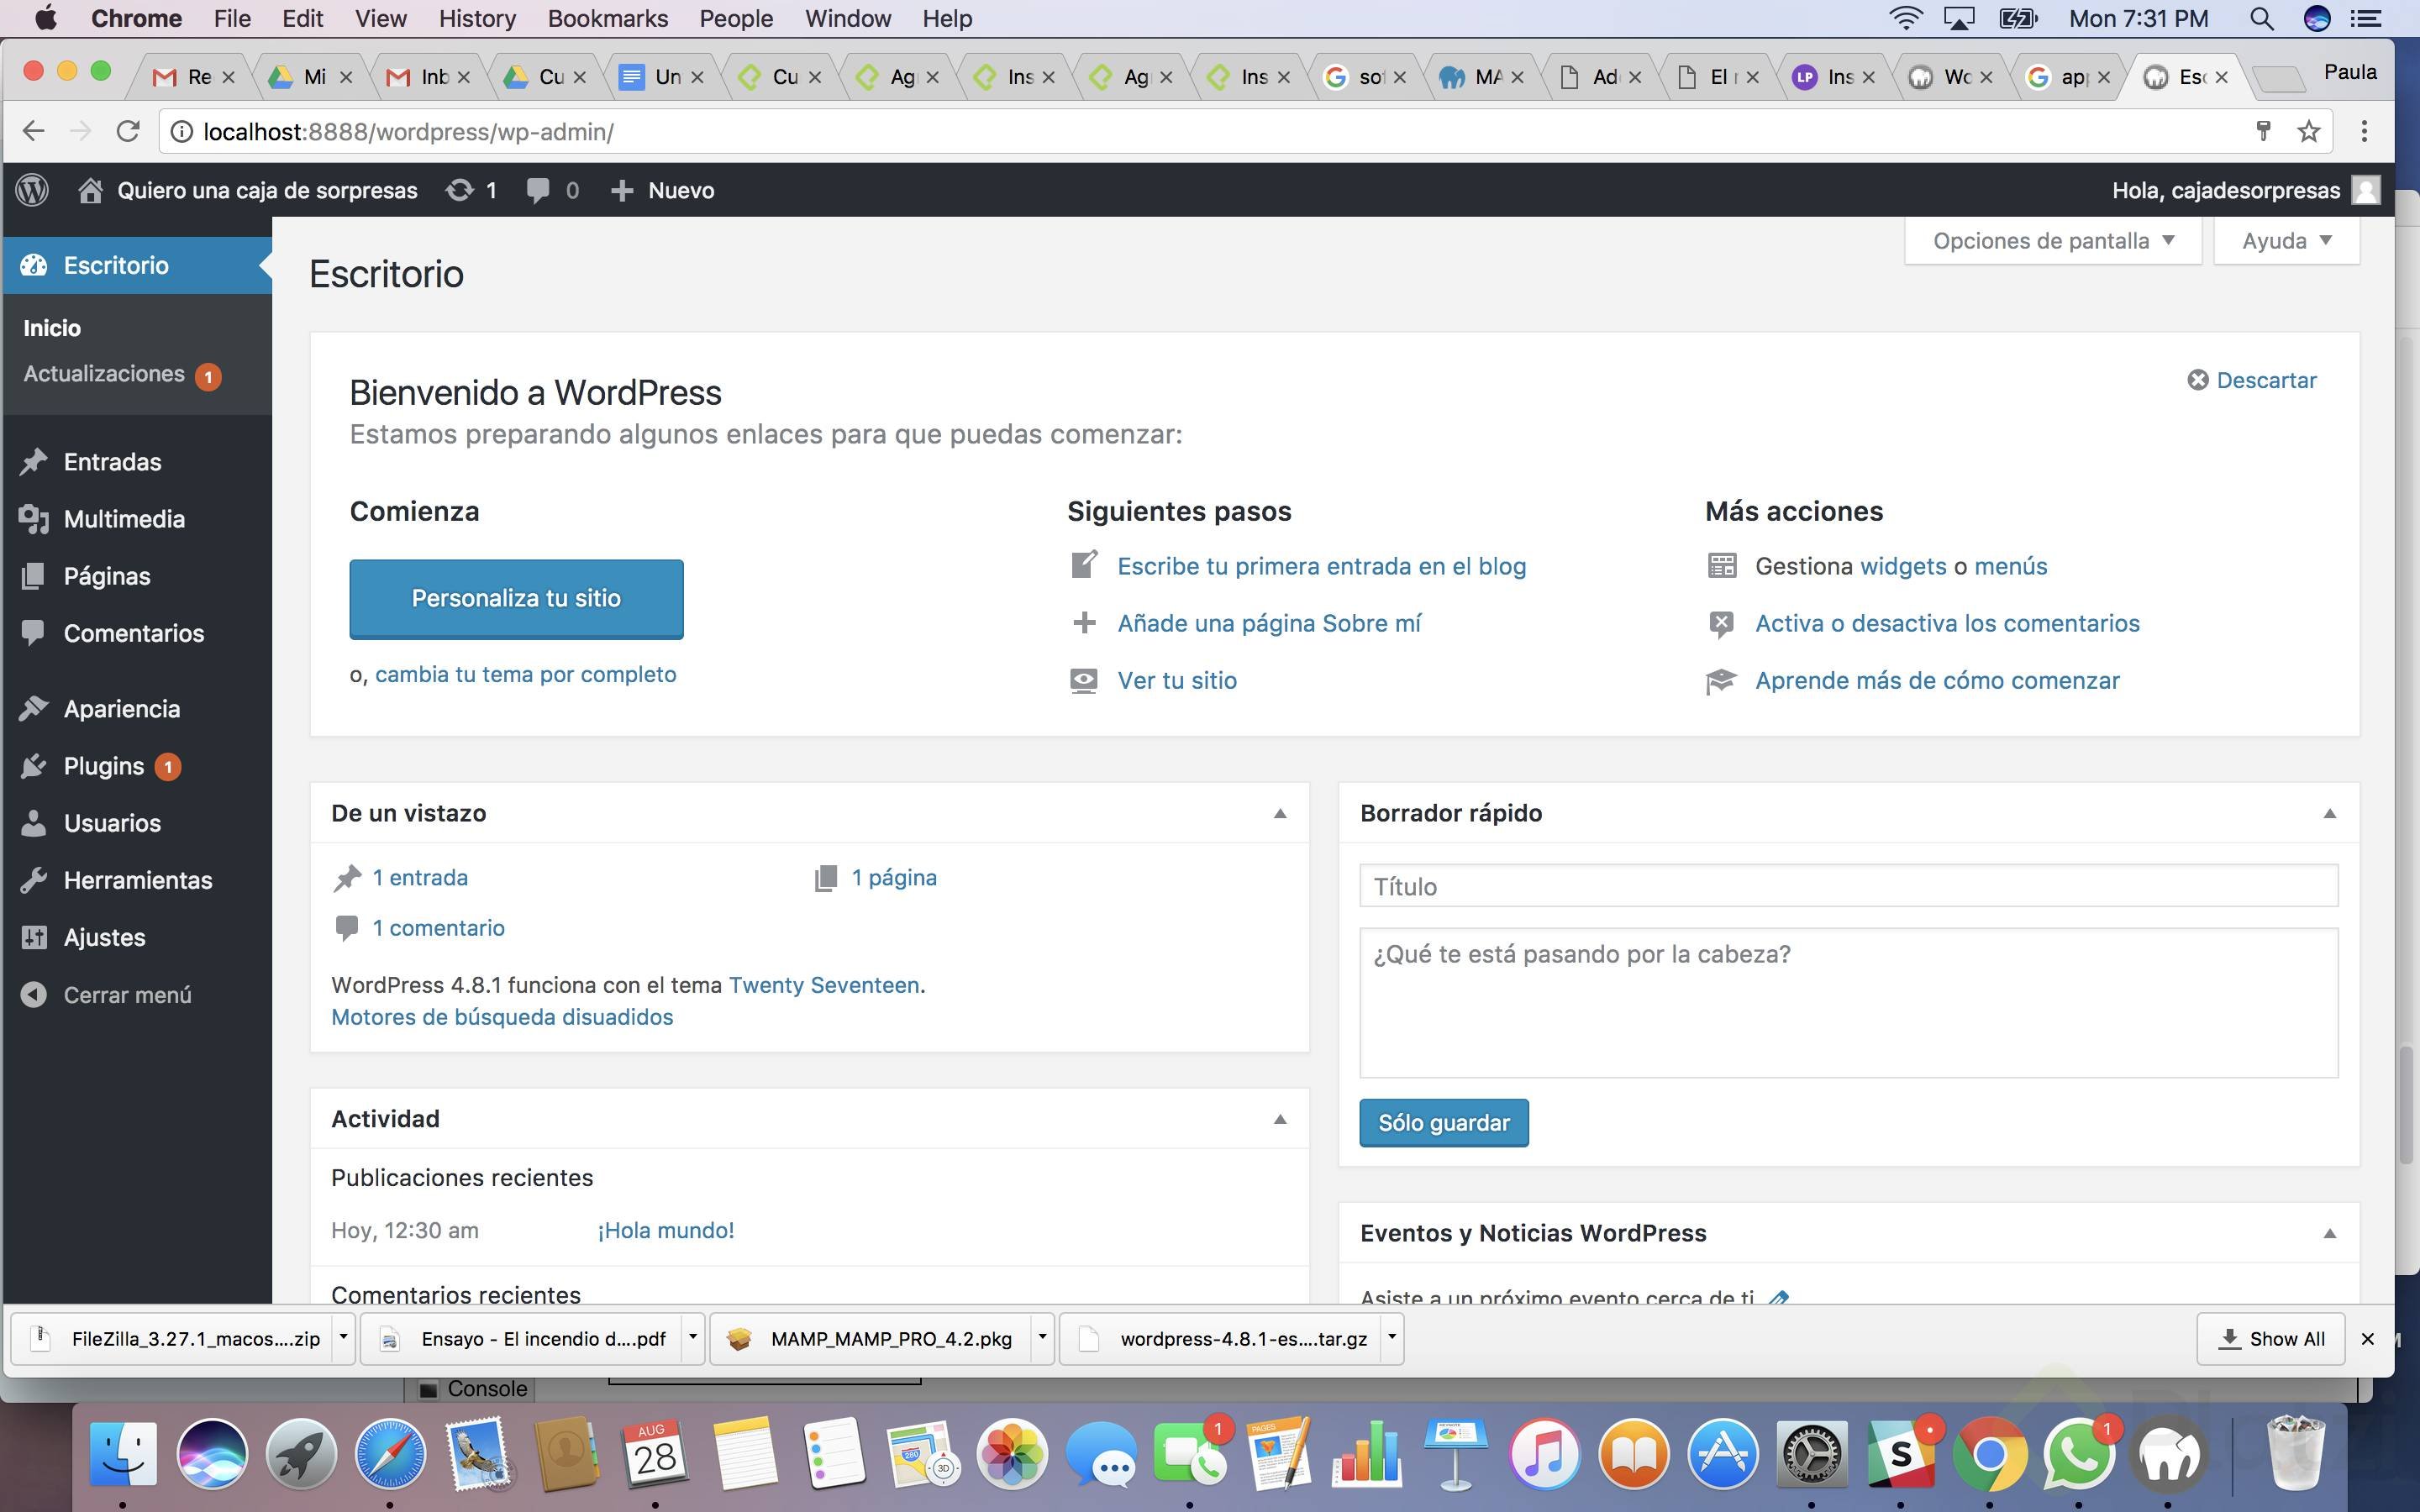
Task: Open the updates icon in admin bar
Action: click(460, 190)
